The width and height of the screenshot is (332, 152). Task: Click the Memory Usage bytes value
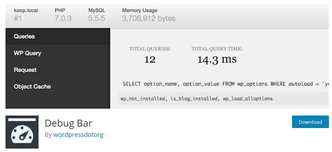point(148,18)
